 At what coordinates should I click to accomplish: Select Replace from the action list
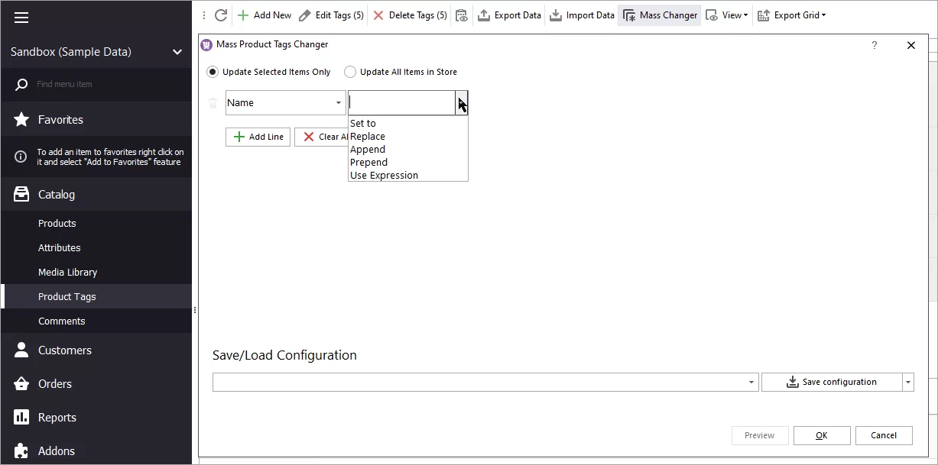[x=368, y=136]
